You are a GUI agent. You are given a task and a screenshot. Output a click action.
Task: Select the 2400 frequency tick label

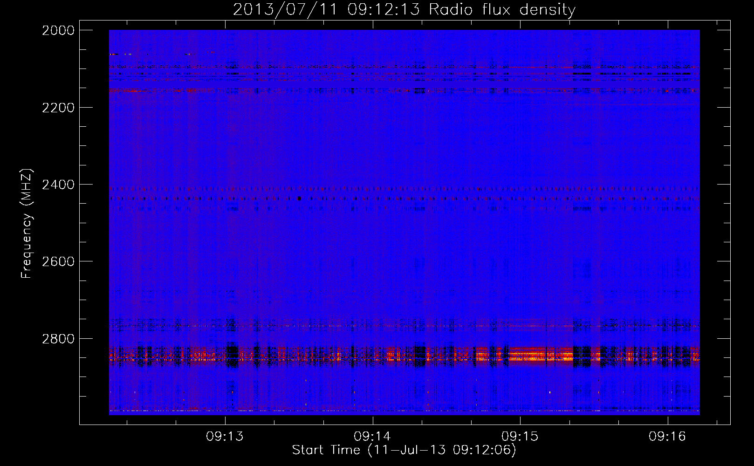(58, 185)
